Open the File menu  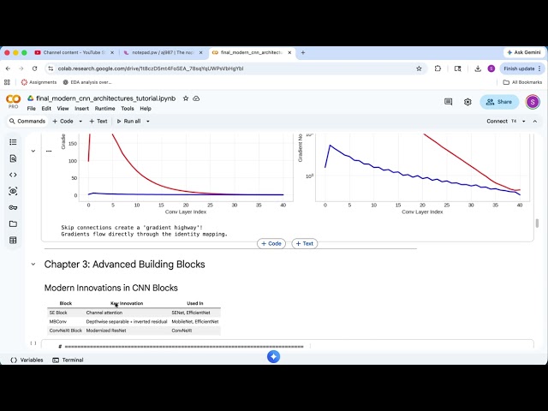(31, 109)
